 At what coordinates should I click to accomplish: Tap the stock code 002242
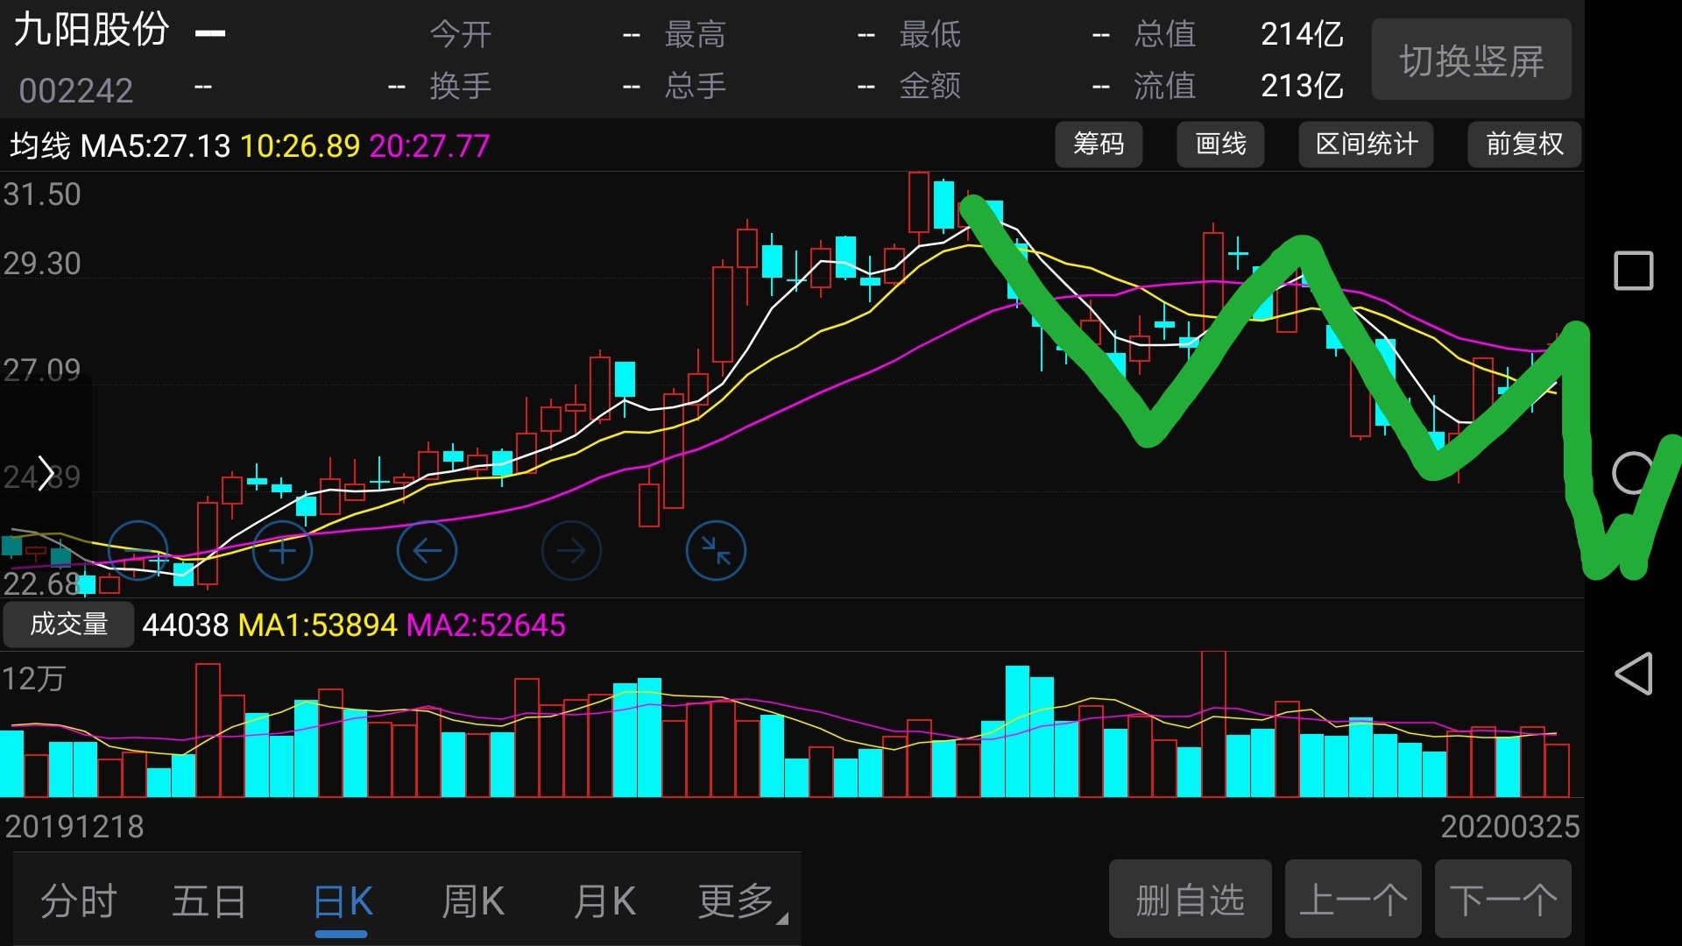point(76,90)
